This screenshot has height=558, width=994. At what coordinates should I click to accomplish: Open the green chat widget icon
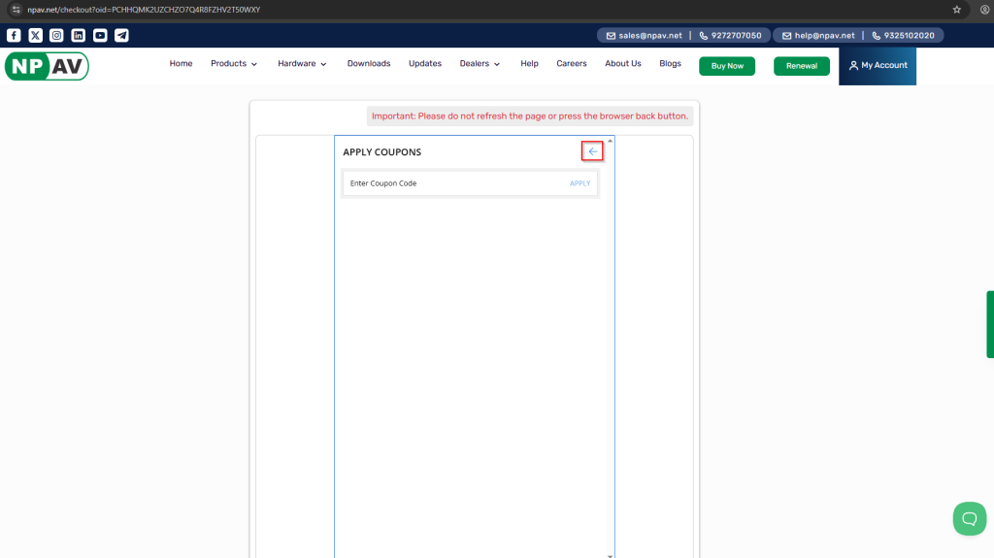[x=969, y=518]
